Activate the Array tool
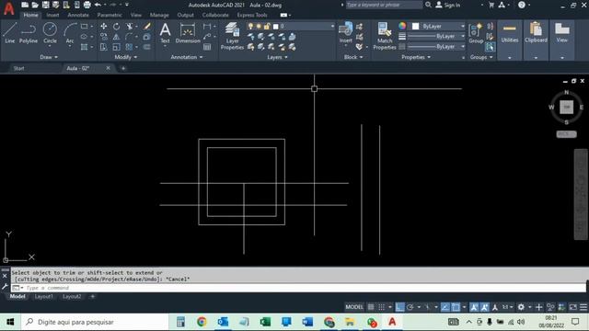The width and height of the screenshot is (589, 331). 130,47
